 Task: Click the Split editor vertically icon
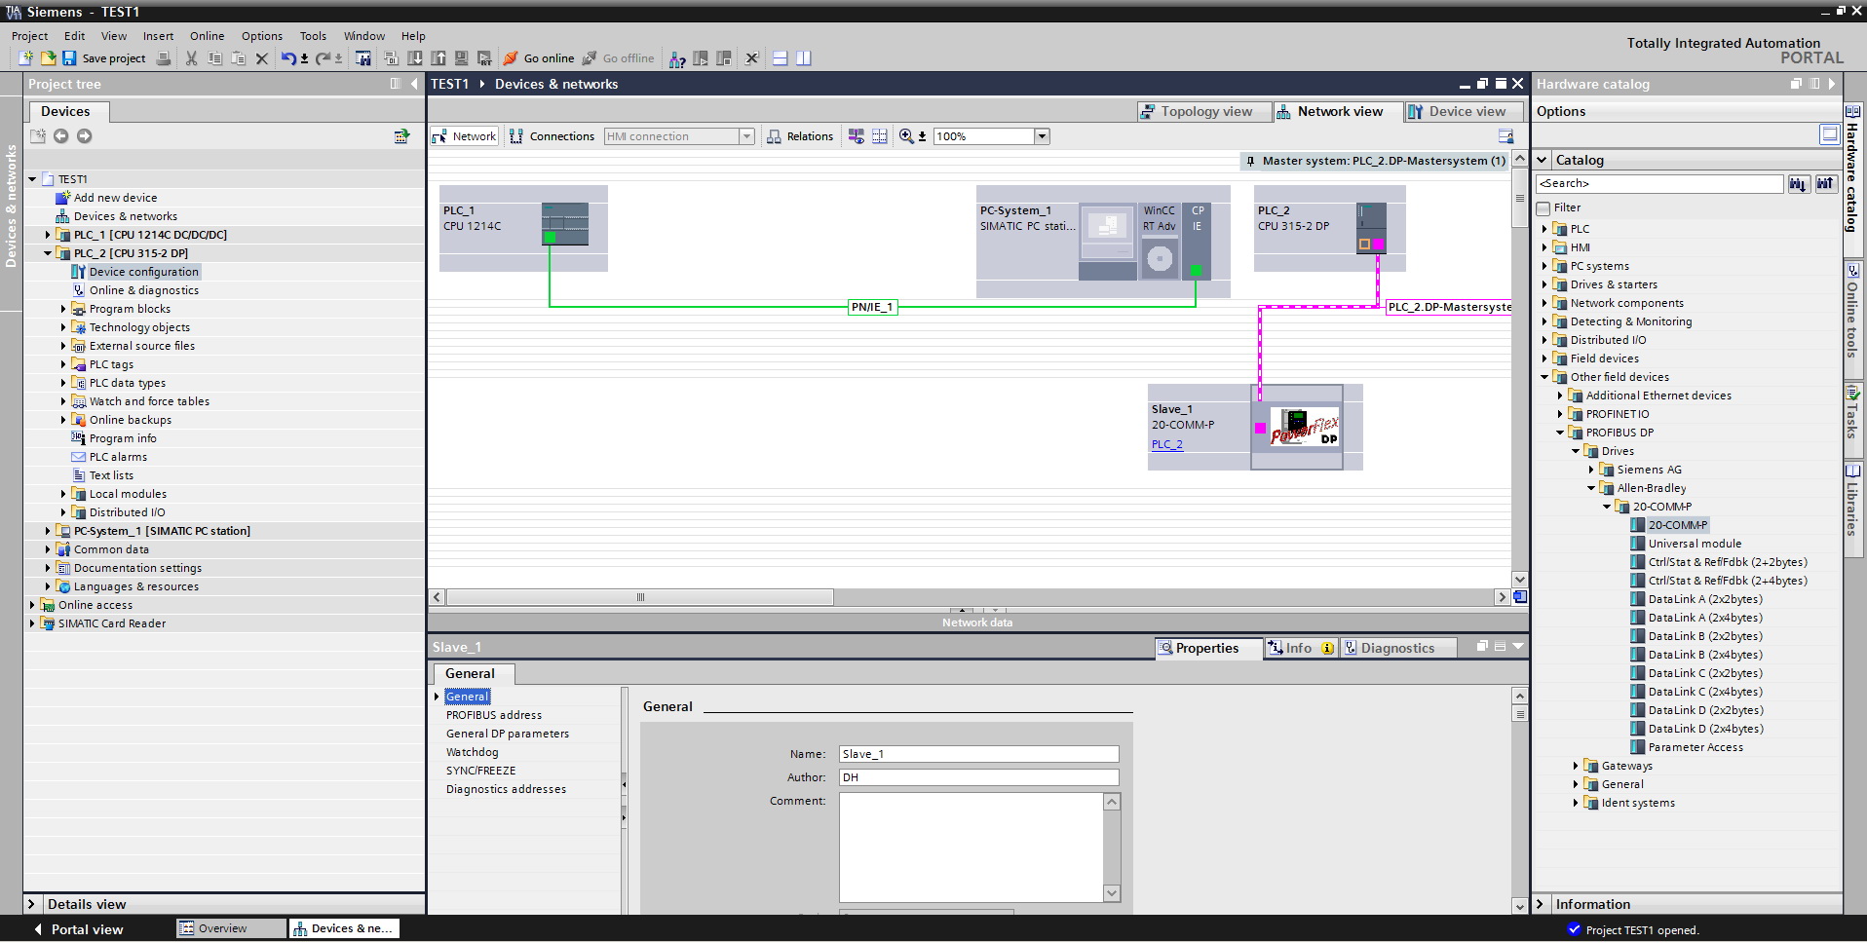[803, 58]
